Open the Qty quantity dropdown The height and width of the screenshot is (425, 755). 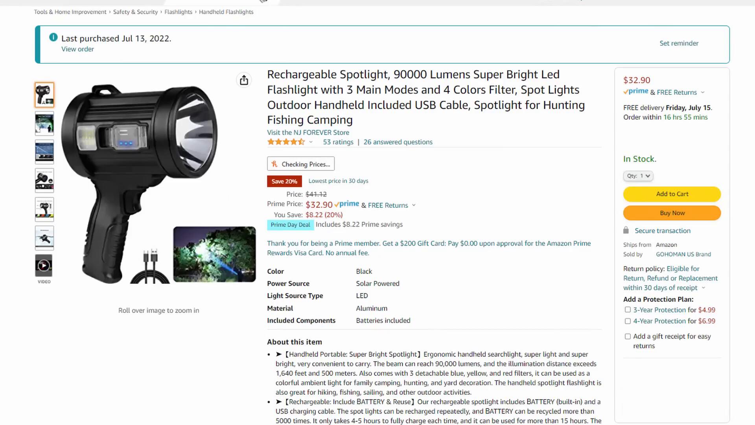tap(638, 176)
